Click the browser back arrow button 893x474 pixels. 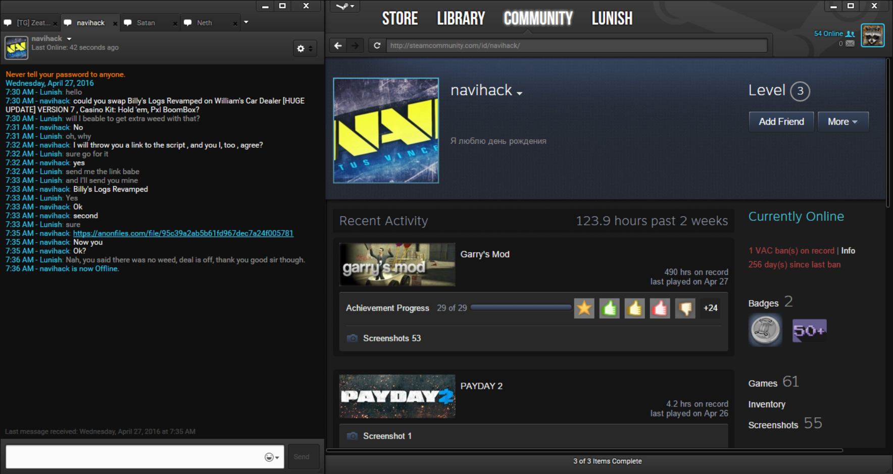pos(338,45)
